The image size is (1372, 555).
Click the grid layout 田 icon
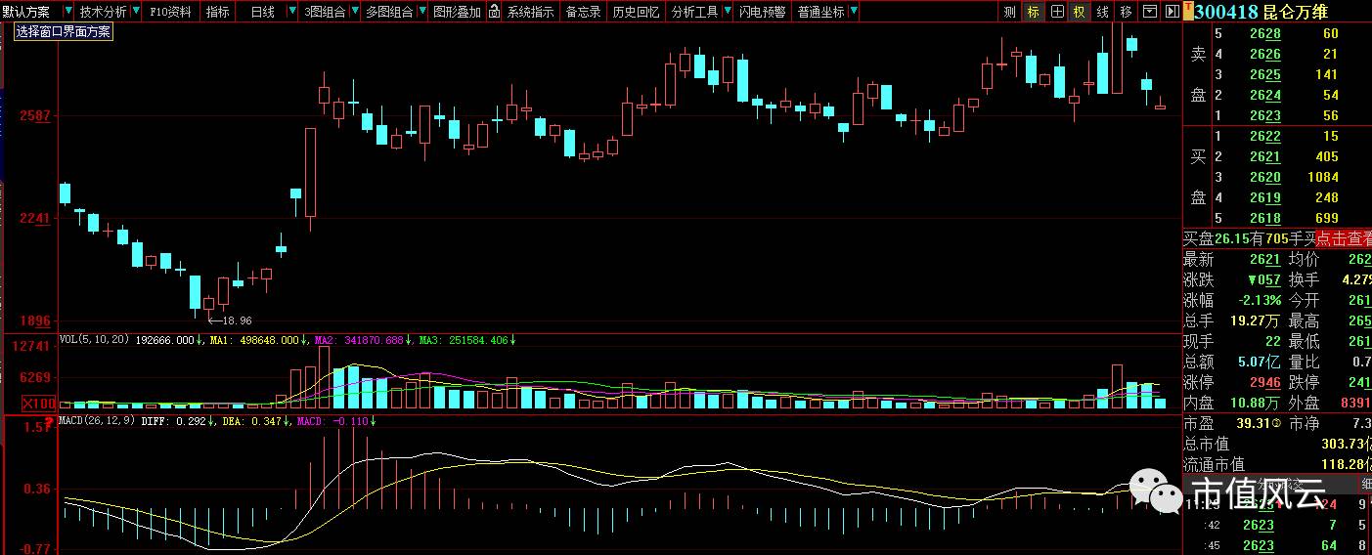pos(1057,12)
